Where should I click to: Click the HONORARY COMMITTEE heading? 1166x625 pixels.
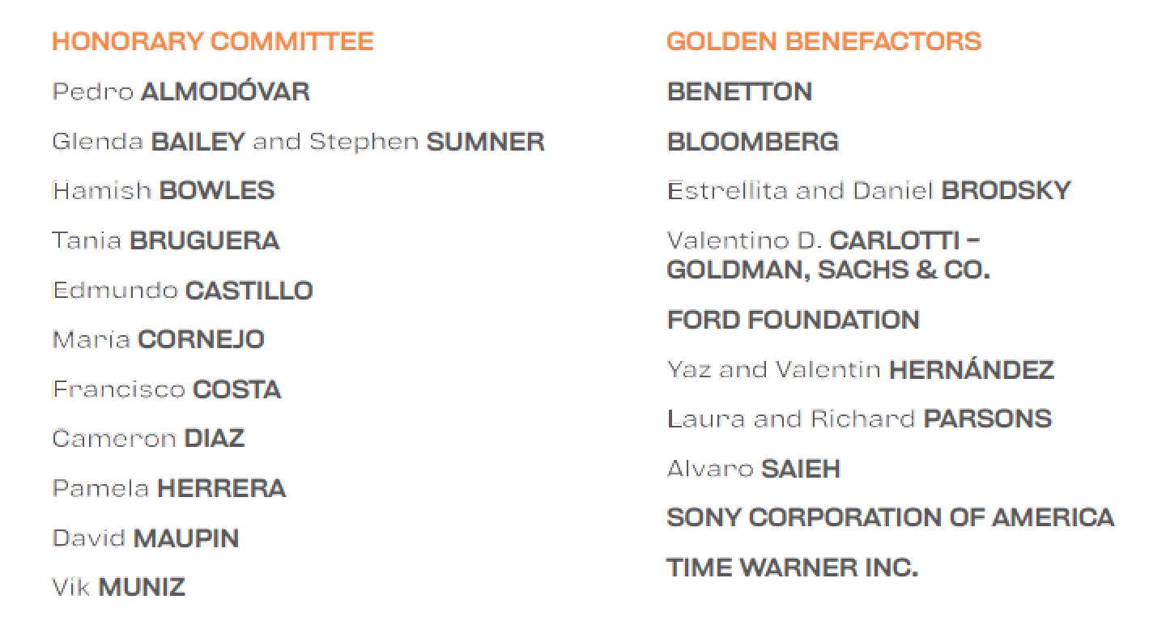point(213,41)
